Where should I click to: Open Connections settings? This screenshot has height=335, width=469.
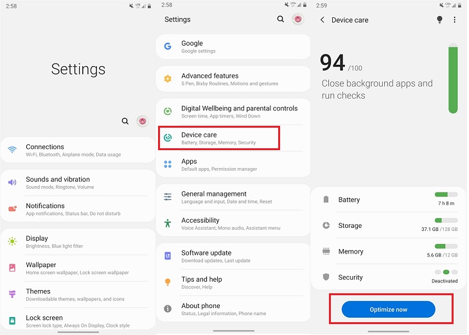click(78, 150)
